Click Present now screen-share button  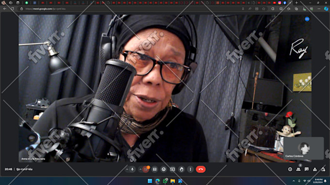tap(173, 169)
